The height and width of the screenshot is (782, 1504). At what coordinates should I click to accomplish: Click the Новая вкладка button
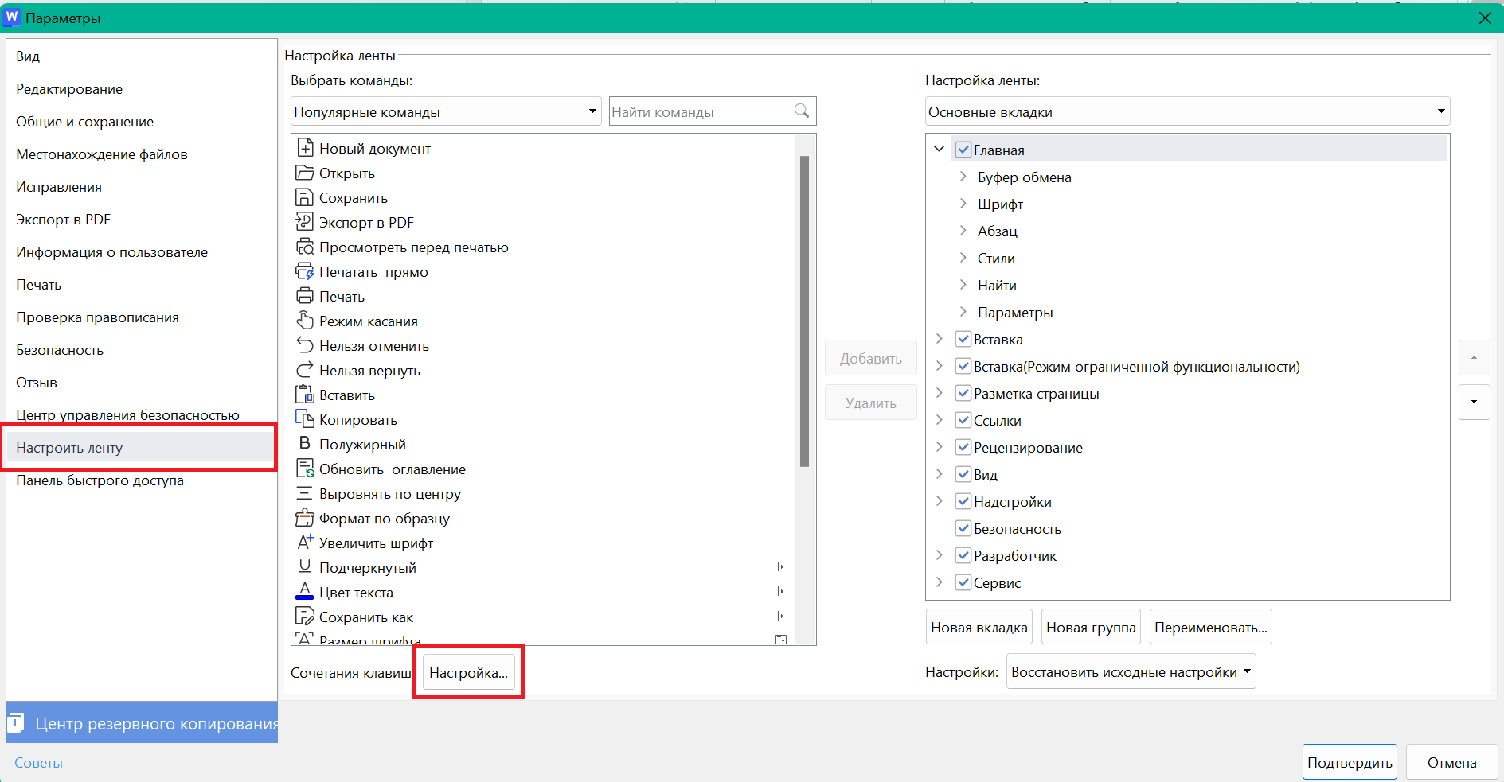tap(979, 627)
